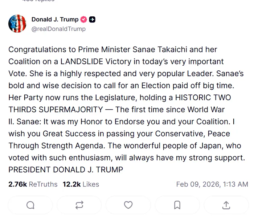Bookmark this post

177,205
